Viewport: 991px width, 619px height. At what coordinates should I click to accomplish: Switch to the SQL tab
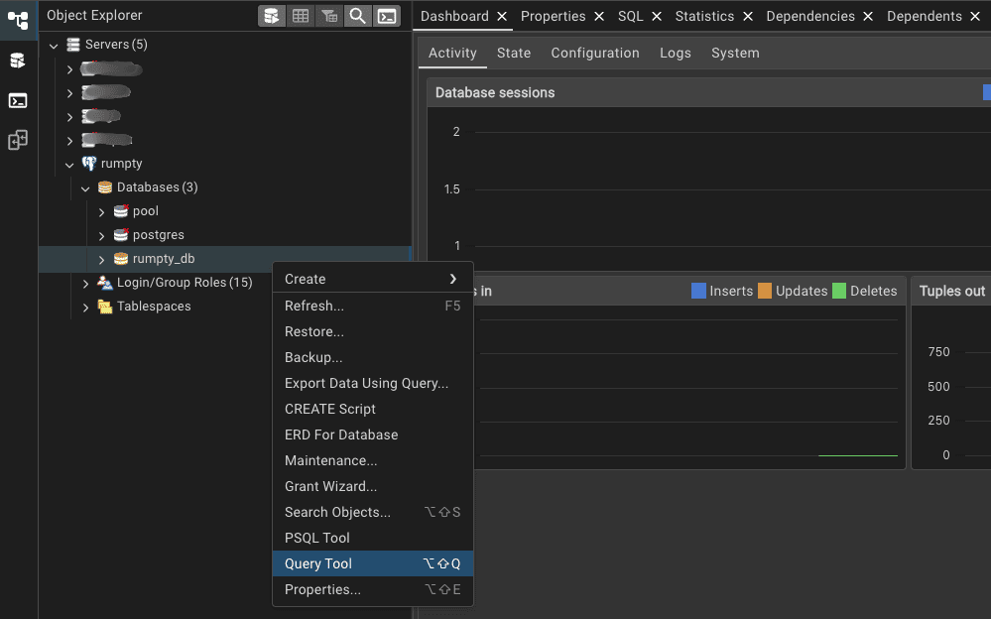point(630,17)
